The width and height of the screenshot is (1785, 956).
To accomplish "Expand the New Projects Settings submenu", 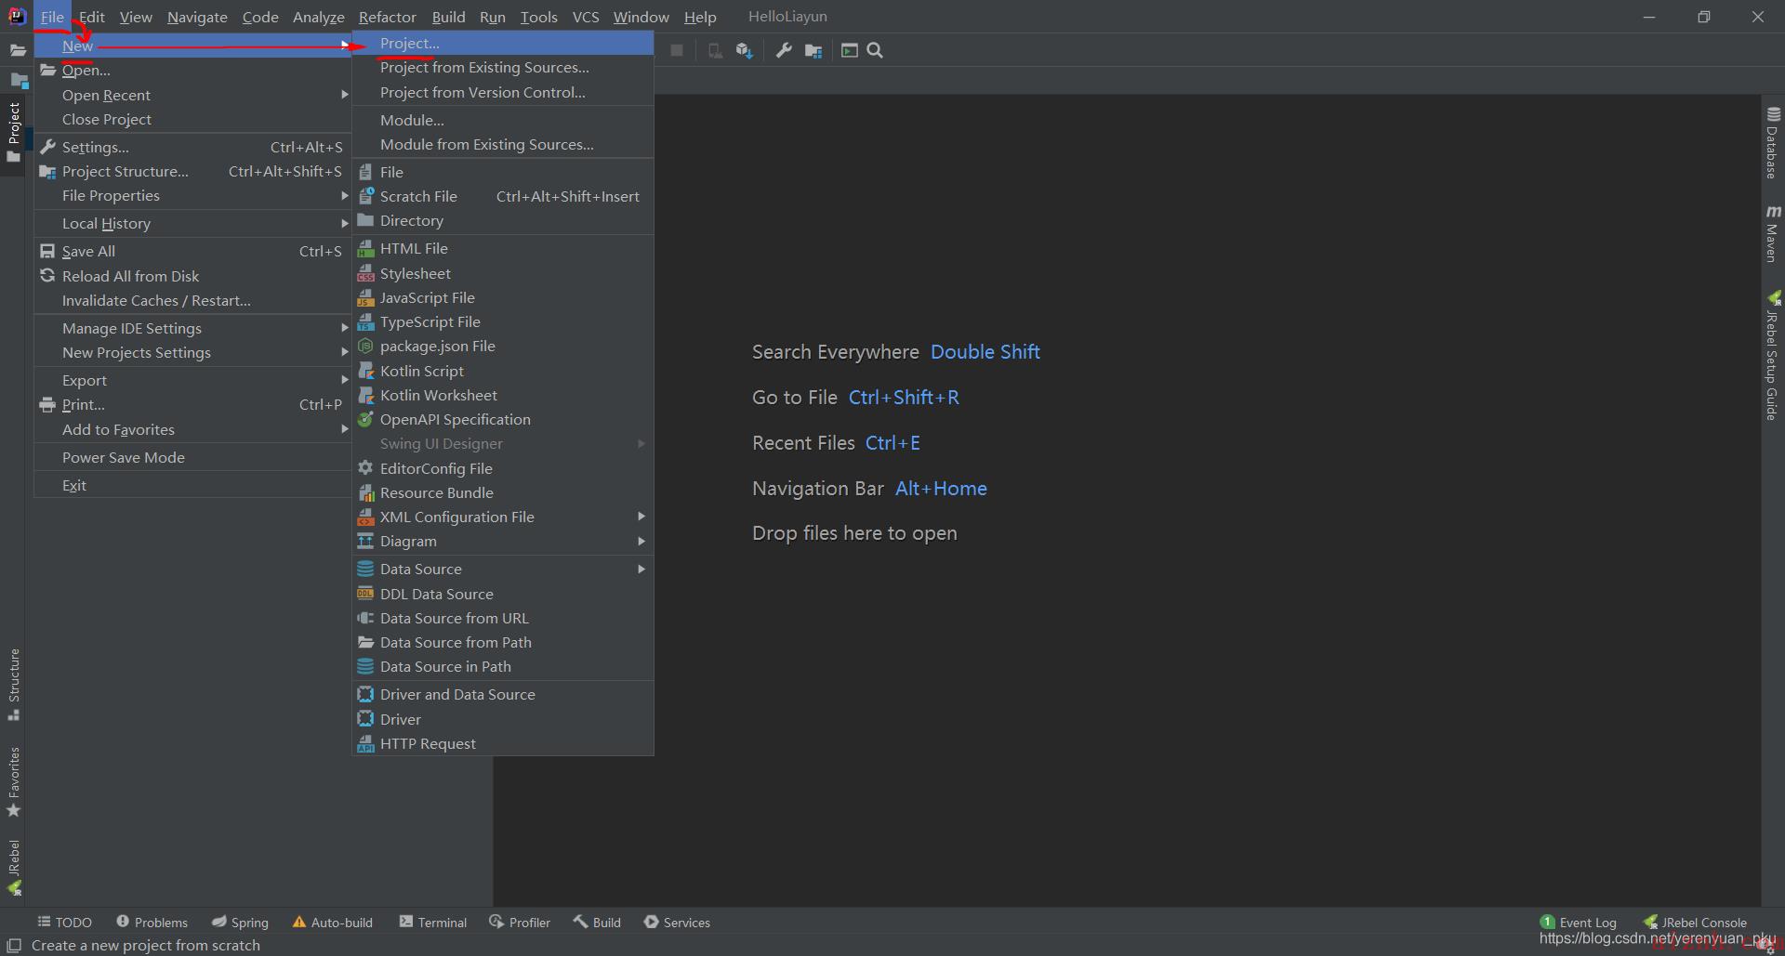I will (192, 352).
